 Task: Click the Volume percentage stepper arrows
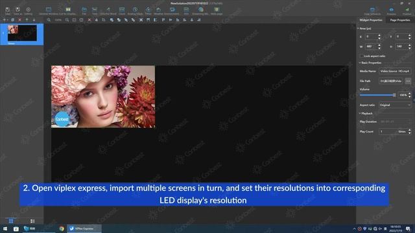pyautogui.click(x=409, y=95)
